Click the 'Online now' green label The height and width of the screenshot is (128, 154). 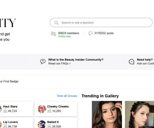pos(64,36)
